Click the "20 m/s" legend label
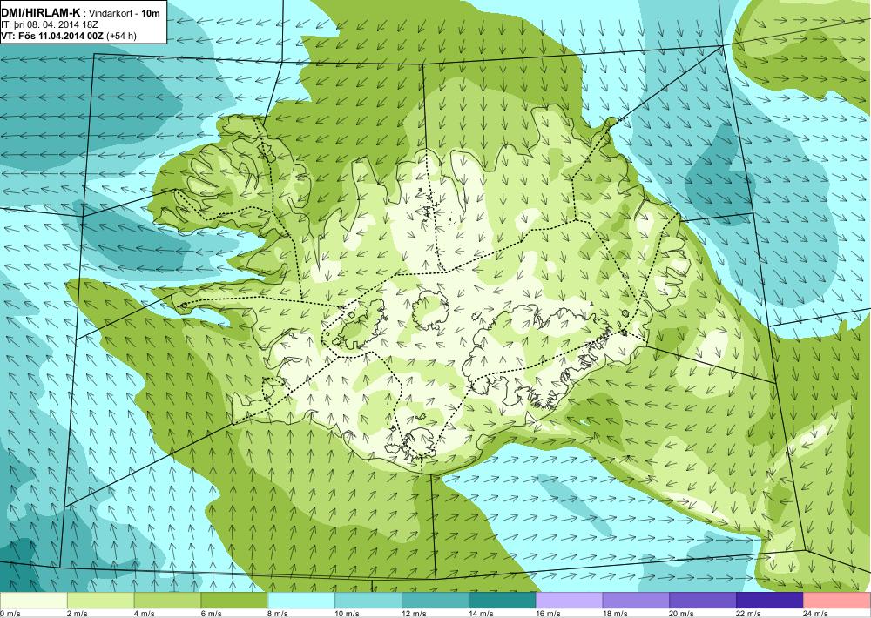The image size is (871, 618). 682,614
